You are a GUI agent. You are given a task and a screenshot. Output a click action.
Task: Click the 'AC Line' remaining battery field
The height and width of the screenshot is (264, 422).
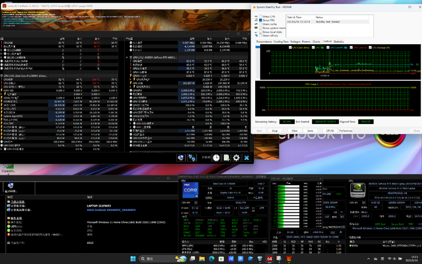tap(287, 122)
